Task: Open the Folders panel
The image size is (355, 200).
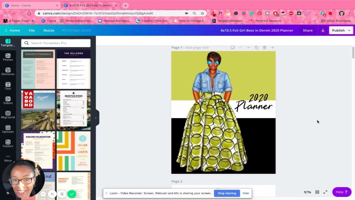Action: [x=8, y=144]
